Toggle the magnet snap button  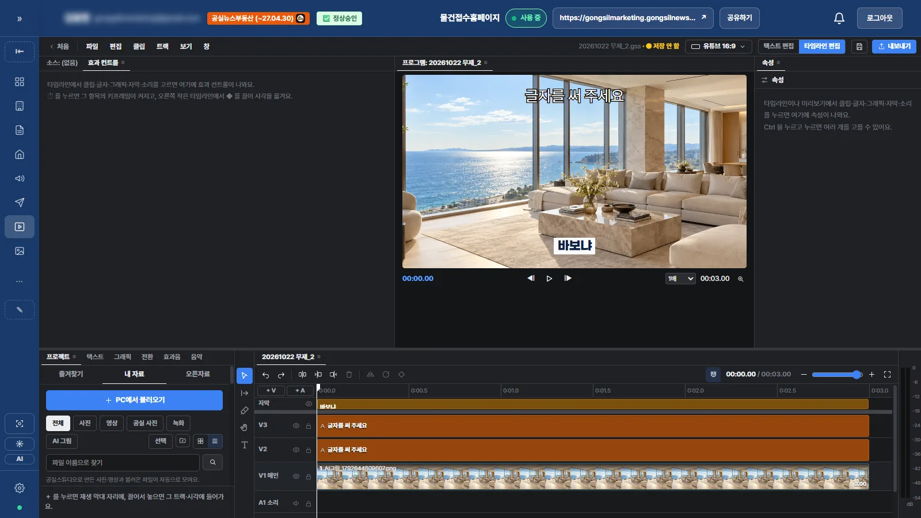[713, 374]
